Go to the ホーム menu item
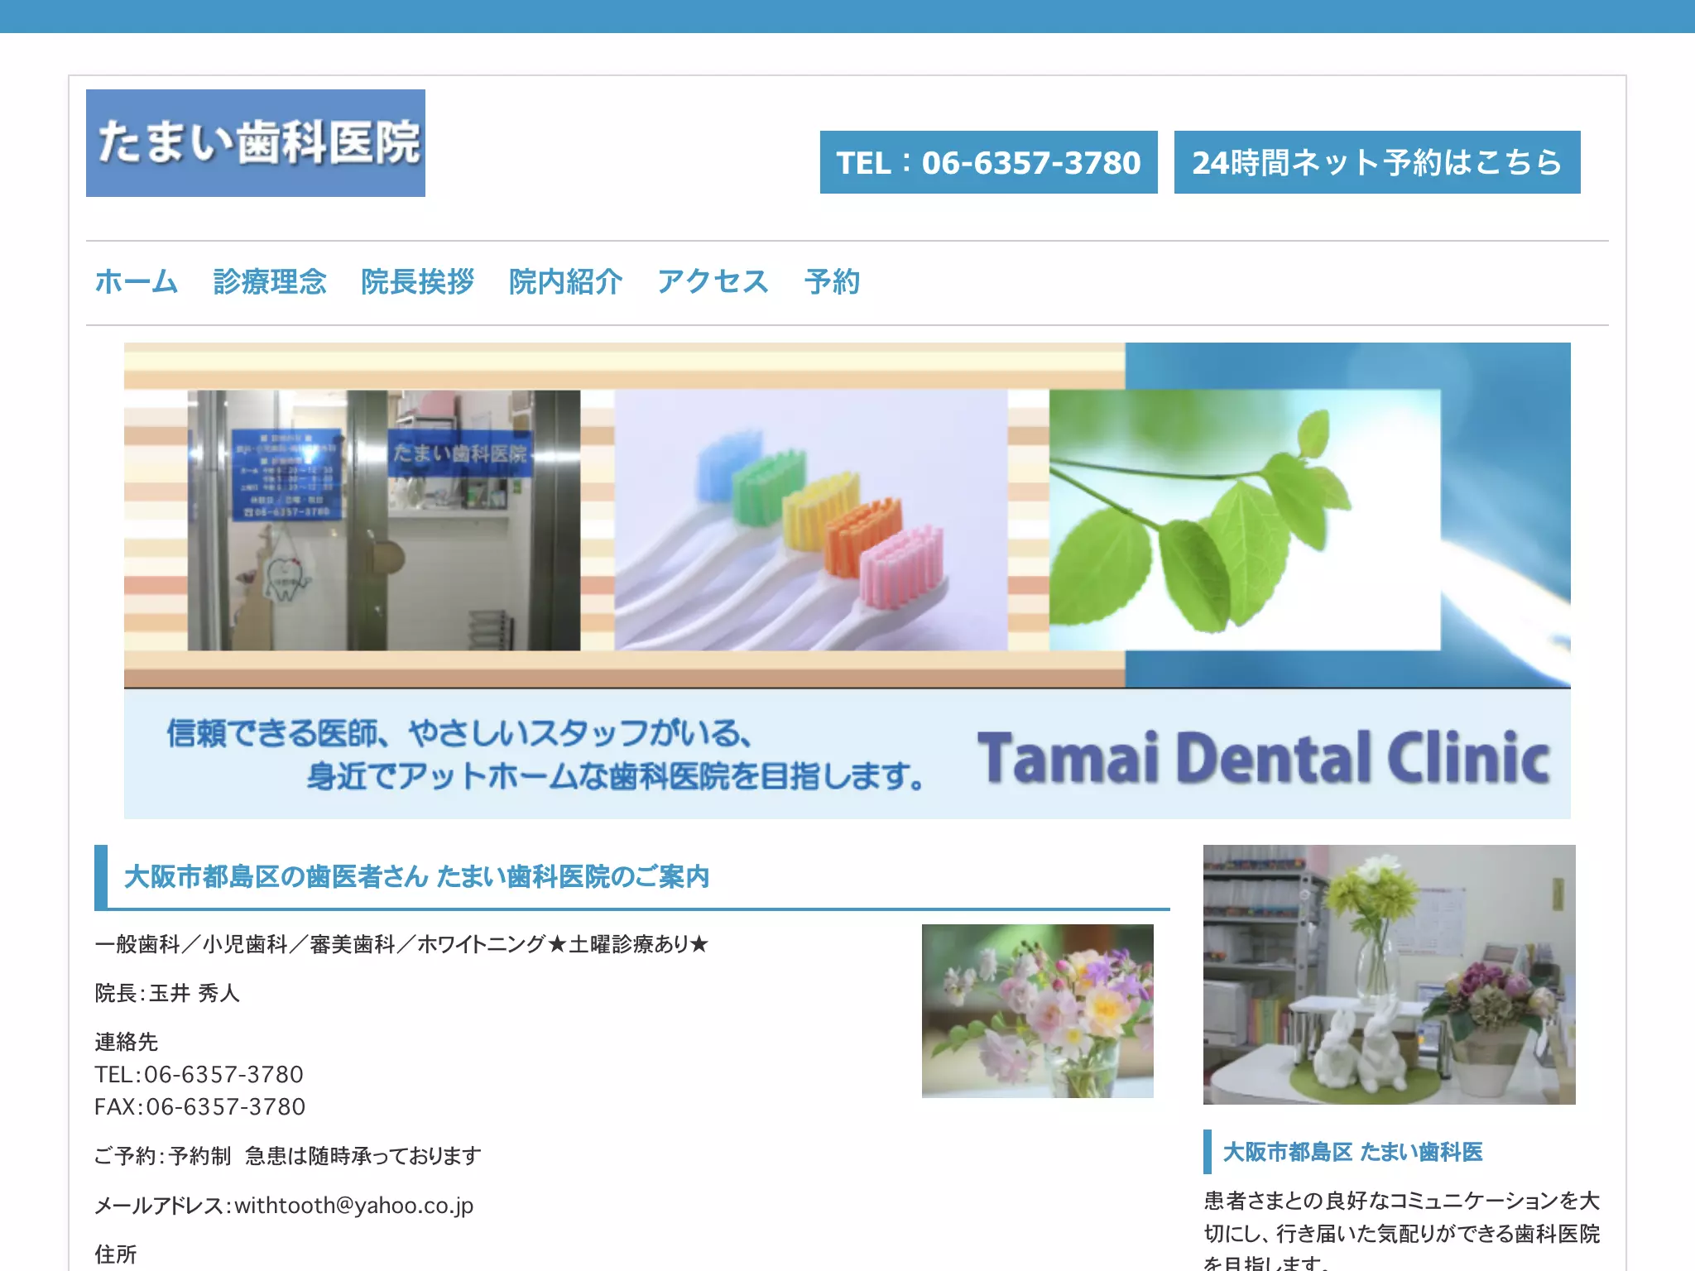This screenshot has width=1695, height=1271. pos(137,281)
